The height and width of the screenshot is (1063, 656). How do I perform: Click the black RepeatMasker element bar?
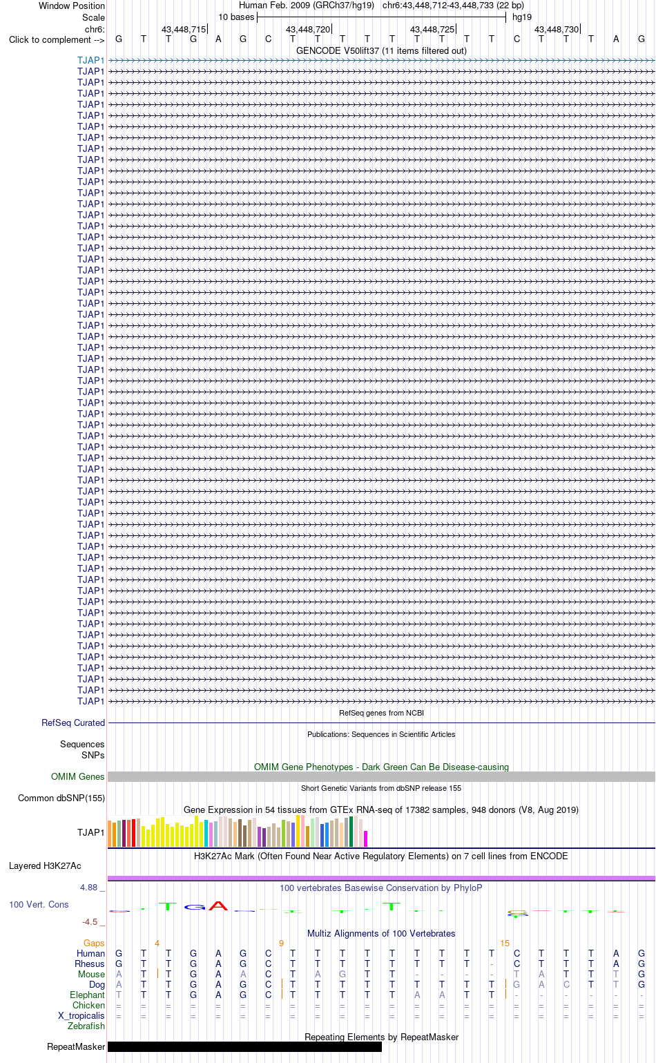pyautogui.click(x=244, y=1047)
